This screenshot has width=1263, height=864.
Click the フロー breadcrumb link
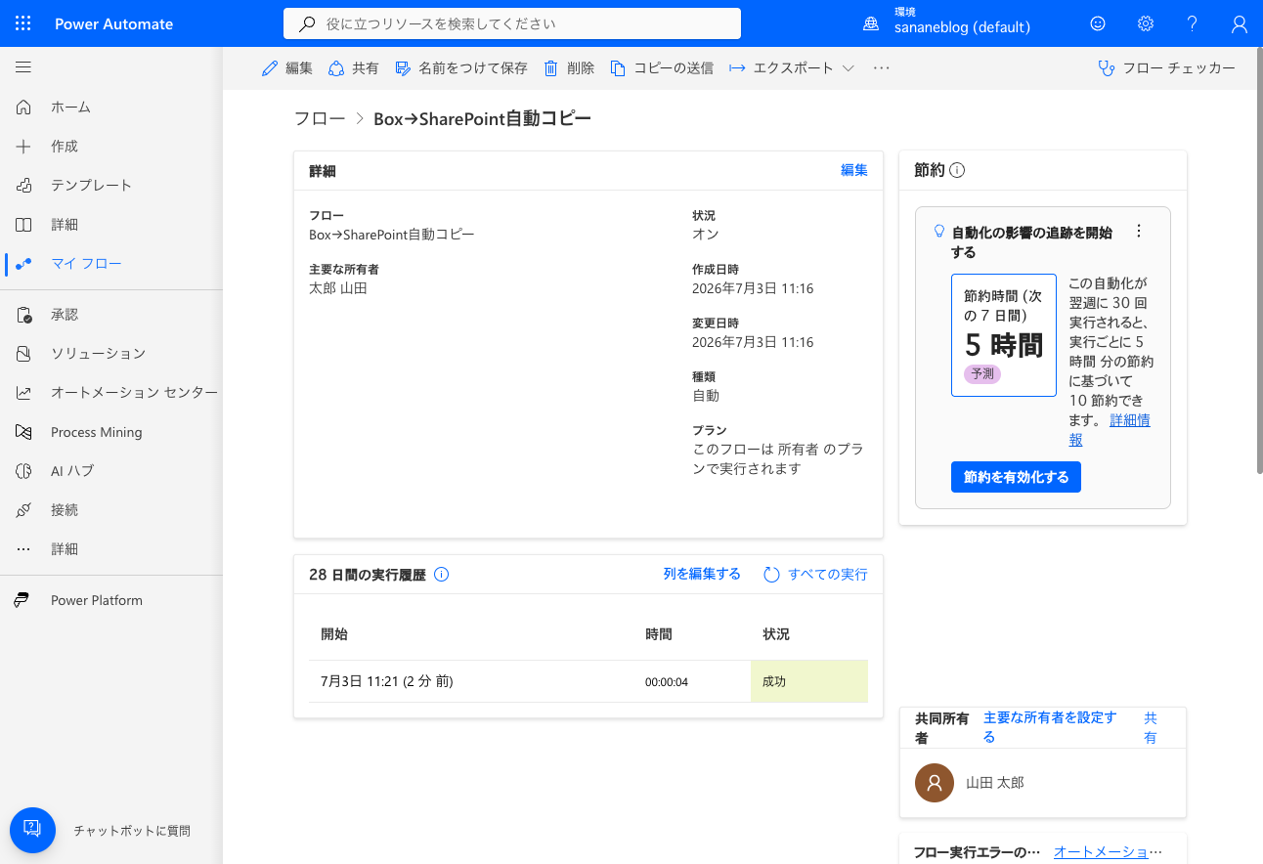coord(320,118)
